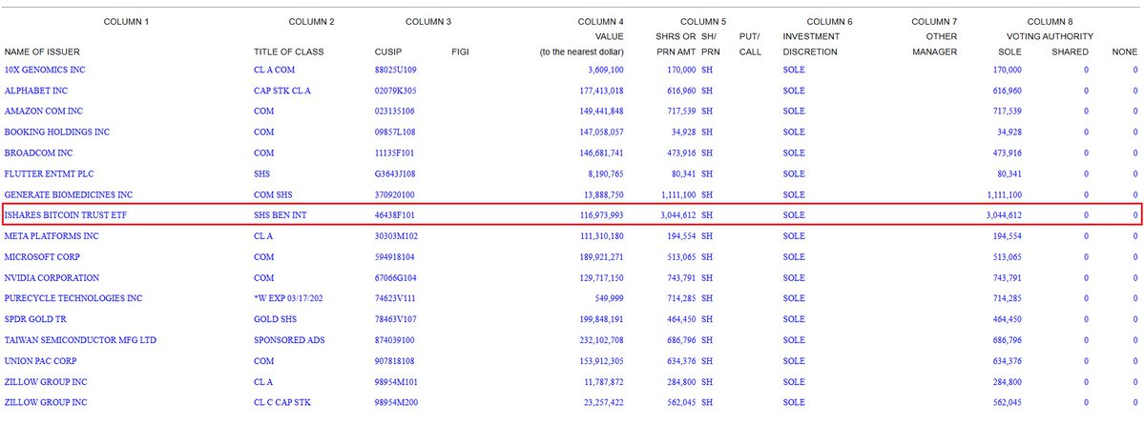Select CUSIP 98954M101 for Zillow Class A
This screenshot has height=425, width=1144.
click(x=396, y=382)
